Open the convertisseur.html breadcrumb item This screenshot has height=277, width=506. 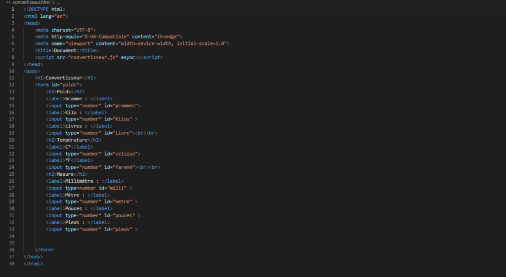(x=32, y=2)
